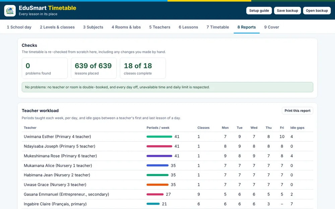The height and width of the screenshot is (209, 335).
Task: Select teacher 'Gasana Emmanuel (Entrepreneur., secondary)'
Action: 66,194
